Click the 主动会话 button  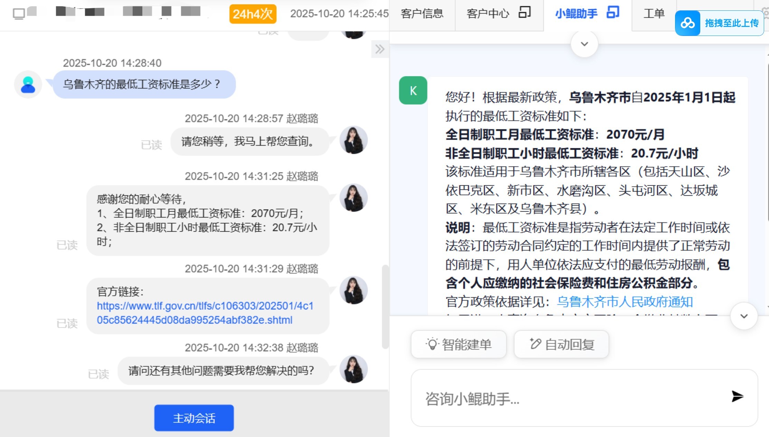[194, 418]
